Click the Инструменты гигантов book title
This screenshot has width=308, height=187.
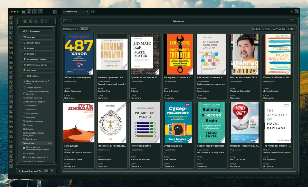pyautogui.click(x=178, y=77)
